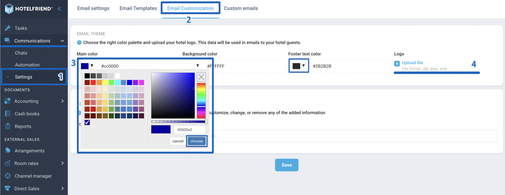Pick the pure blue palette swatch
Viewport: 505px width, 195px height.
pyautogui.click(x=129, y=82)
